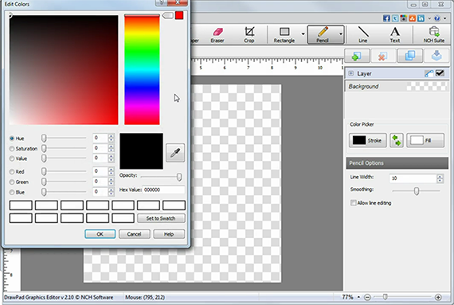Click Cancel in the Edit Colors dialog
454x305 pixels.
pyautogui.click(x=135, y=234)
